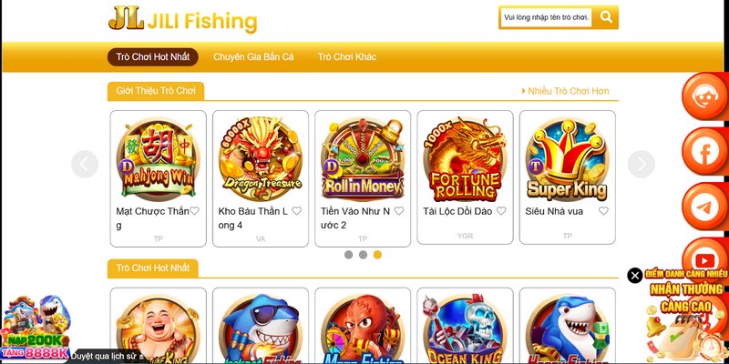Viewport: 729px width, 364px height.
Task: Expand Nhiều Trò Chơi Hơn link
Action: click(565, 91)
